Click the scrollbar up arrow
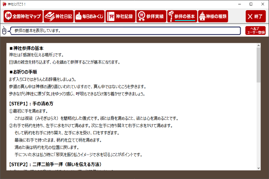The height and width of the screenshot is (179, 269). 258,46
